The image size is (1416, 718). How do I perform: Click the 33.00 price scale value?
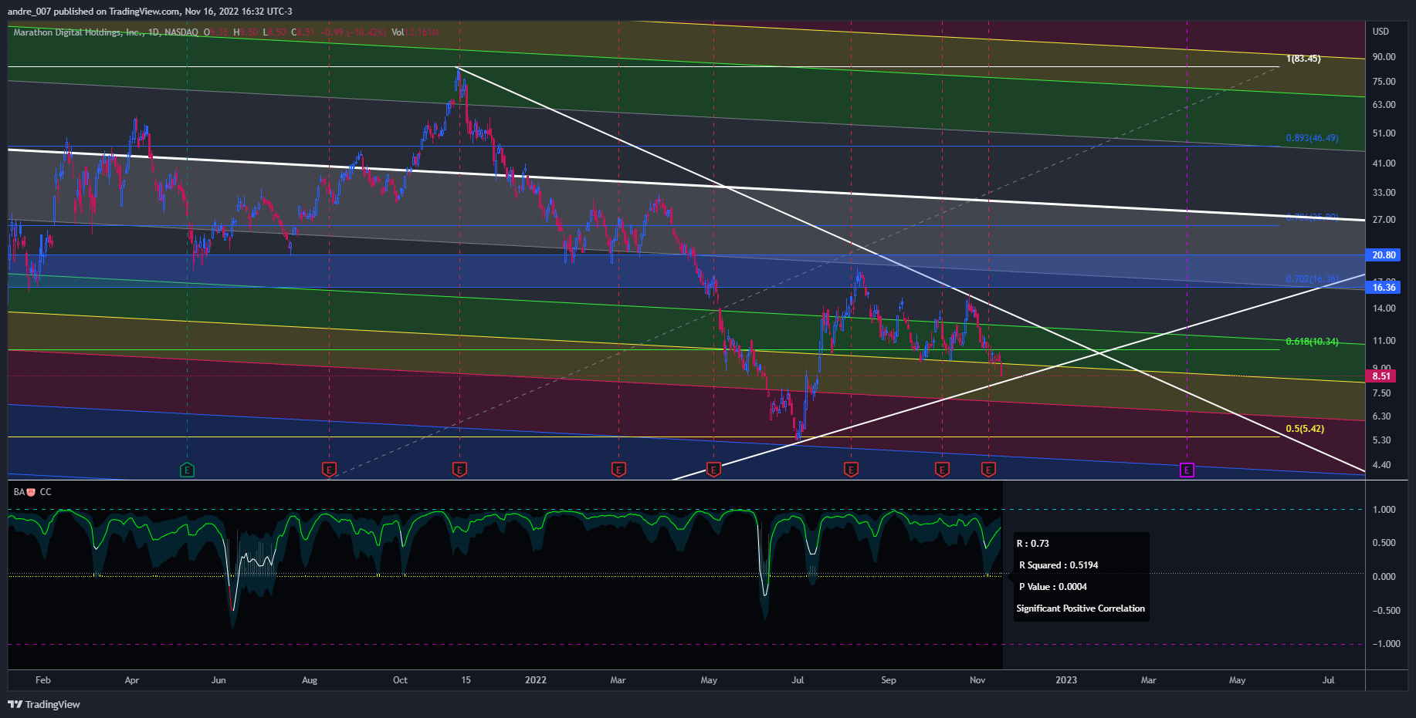1384,193
